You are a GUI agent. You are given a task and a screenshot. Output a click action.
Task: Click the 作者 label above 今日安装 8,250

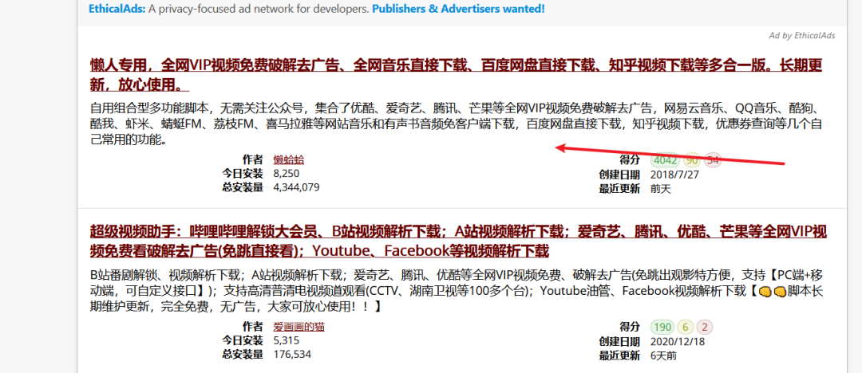(252, 159)
